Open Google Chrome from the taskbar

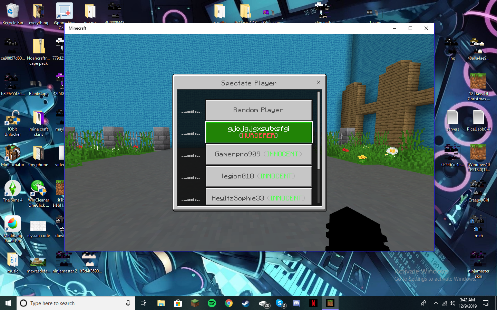[229, 303]
